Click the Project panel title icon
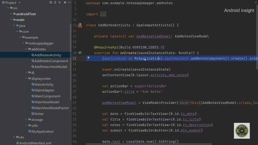Image resolution: width=258 pixels, height=145 pixels. click(x=3, y=3)
